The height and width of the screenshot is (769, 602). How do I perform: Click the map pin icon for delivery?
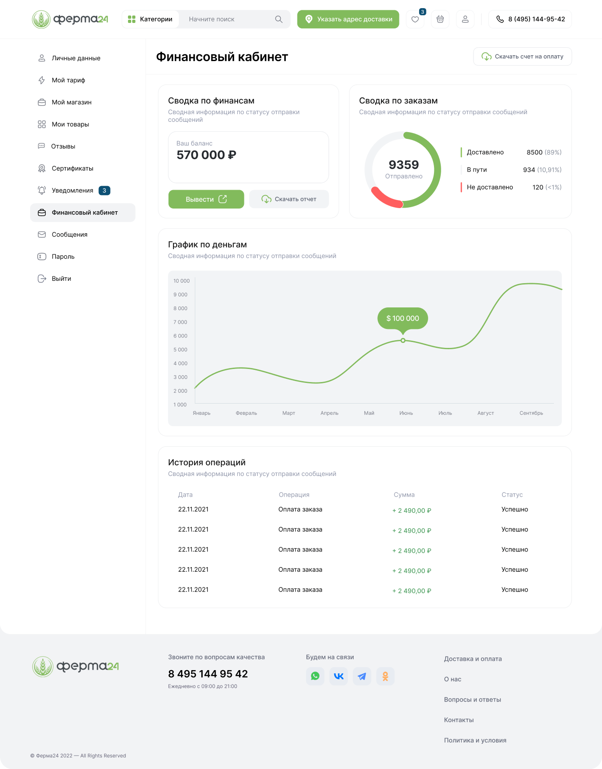309,19
